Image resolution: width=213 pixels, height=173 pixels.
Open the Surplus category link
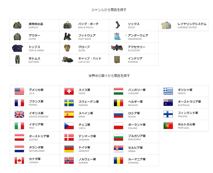(x=36, y=25)
